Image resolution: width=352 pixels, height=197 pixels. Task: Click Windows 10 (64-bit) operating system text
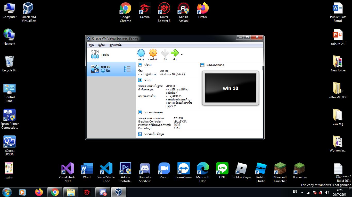[172, 74]
